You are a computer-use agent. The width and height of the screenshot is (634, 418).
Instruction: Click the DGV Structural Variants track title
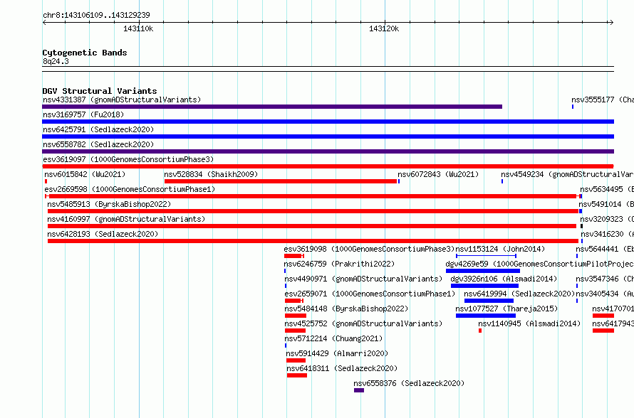click(x=100, y=91)
